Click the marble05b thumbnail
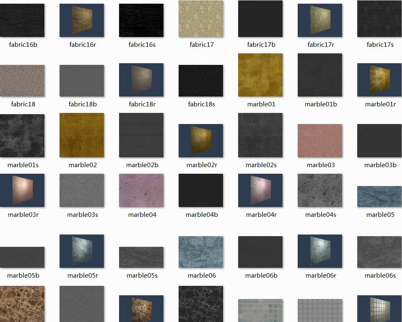The height and width of the screenshot is (322, 402). (x=22, y=258)
